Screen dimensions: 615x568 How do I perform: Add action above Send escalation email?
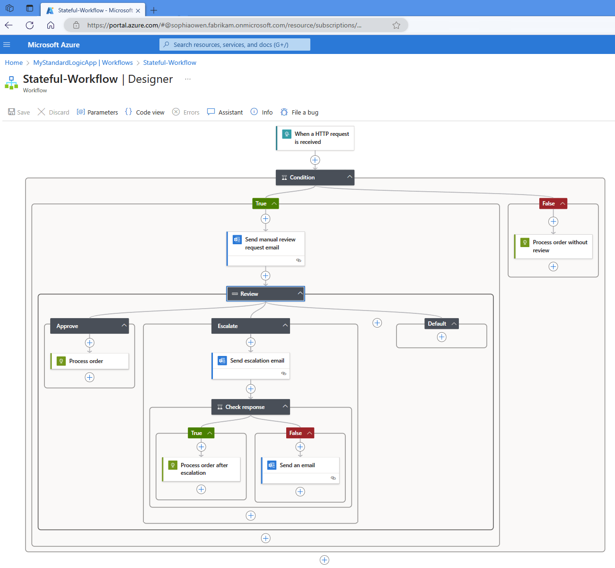click(251, 342)
